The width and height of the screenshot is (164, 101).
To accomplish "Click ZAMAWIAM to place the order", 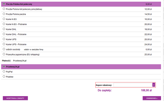I will (152, 98).
